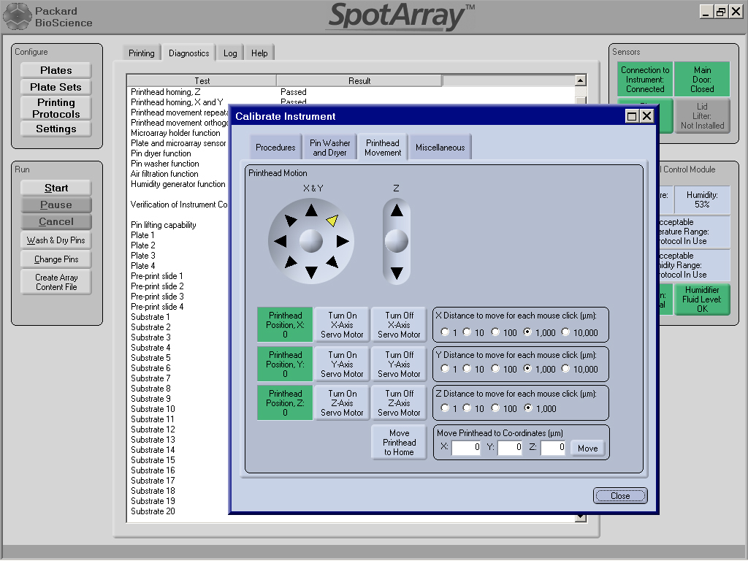Viewport: 748px width, 561px height.
Task: Click Wash & Dry Pins
Action: 56,240
